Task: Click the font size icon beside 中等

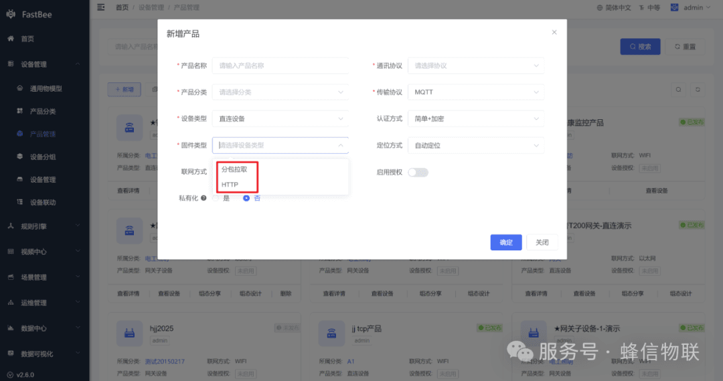Action: (x=641, y=7)
